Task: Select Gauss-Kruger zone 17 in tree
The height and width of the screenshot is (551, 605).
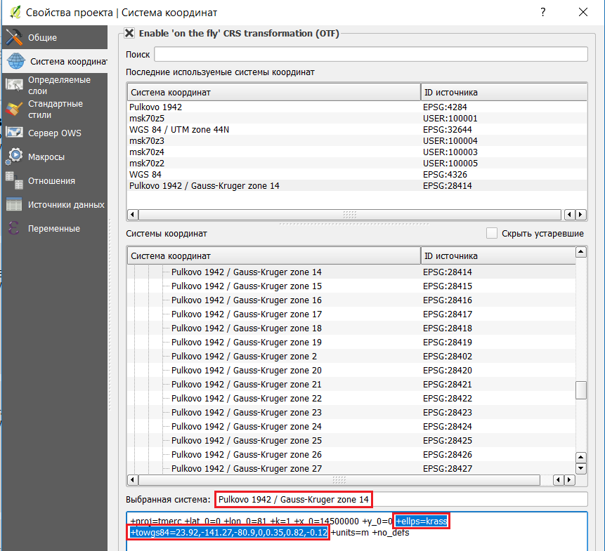Action: click(x=351, y=314)
